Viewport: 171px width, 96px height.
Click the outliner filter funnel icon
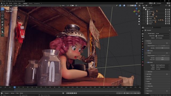[x=166, y=5]
